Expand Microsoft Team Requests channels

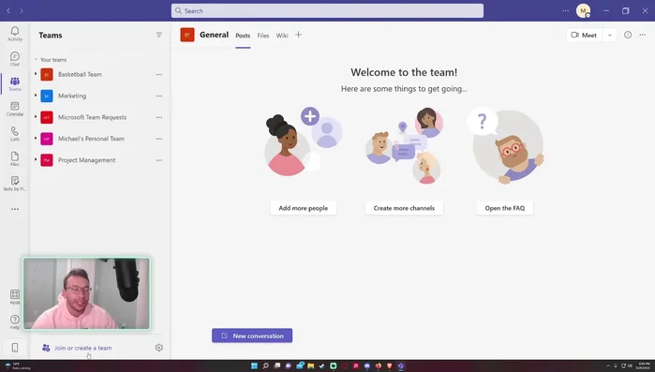coord(36,117)
